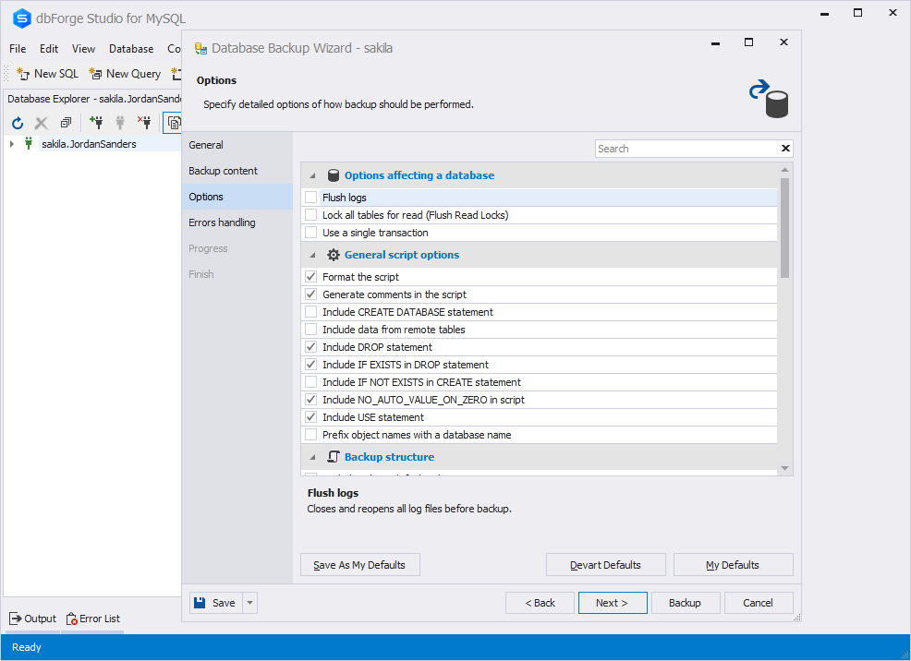Go to the General wizard page
This screenshot has width=911, height=661.
pos(237,145)
